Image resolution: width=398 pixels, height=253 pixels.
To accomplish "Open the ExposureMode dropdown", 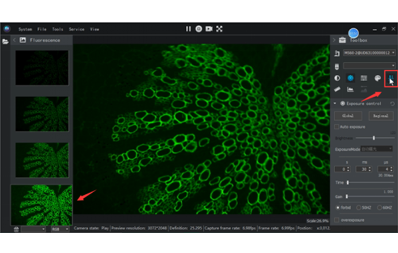I will (x=377, y=149).
